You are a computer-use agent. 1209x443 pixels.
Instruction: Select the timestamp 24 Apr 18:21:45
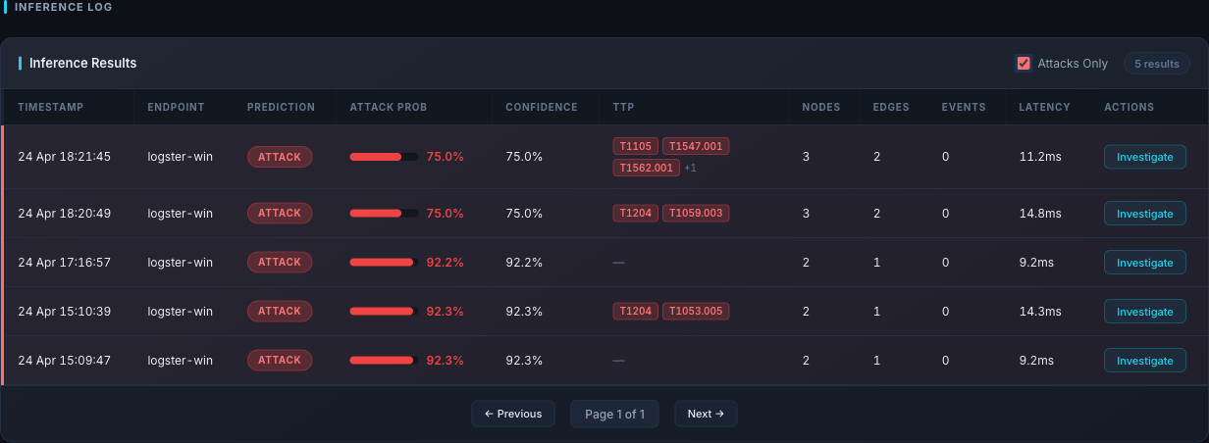coord(64,157)
